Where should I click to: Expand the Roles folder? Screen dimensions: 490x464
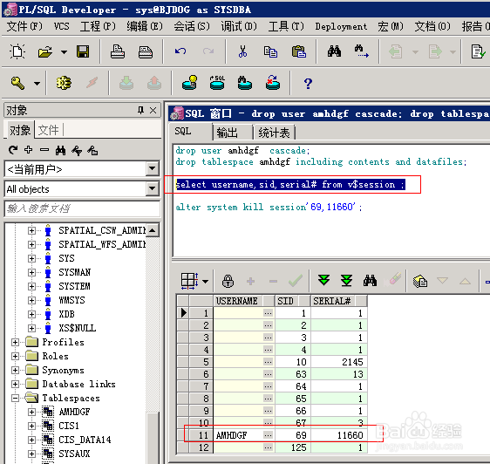(15, 356)
